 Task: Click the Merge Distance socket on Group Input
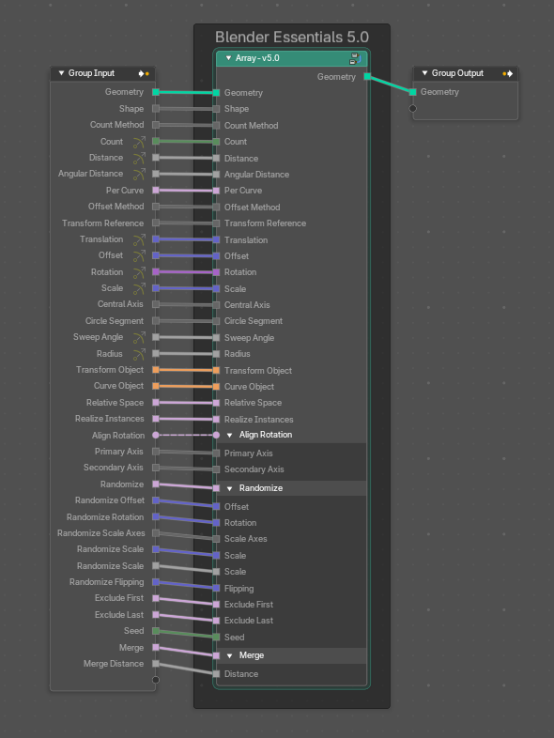point(156,664)
